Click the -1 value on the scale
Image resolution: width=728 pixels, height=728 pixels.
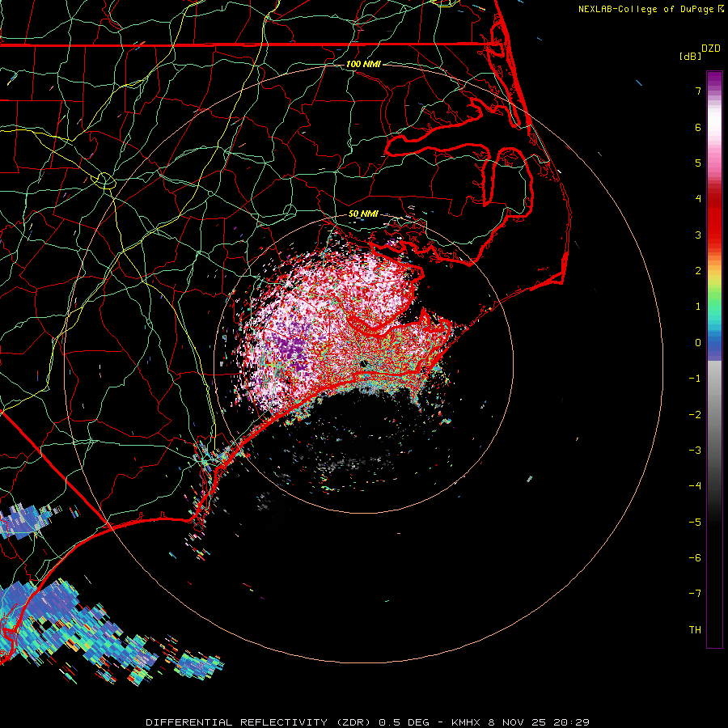pyautogui.click(x=695, y=379)
